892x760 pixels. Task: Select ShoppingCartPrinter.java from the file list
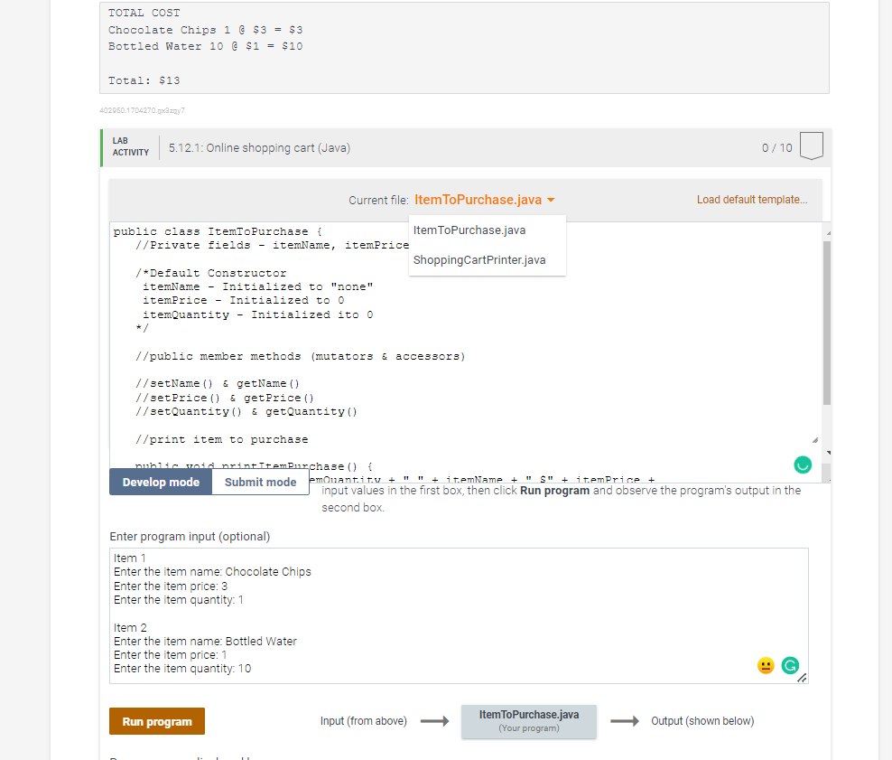(479, 259)
